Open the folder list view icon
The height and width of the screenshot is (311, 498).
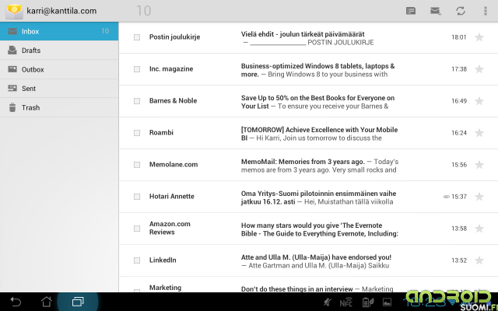click(x=411, y=11)
